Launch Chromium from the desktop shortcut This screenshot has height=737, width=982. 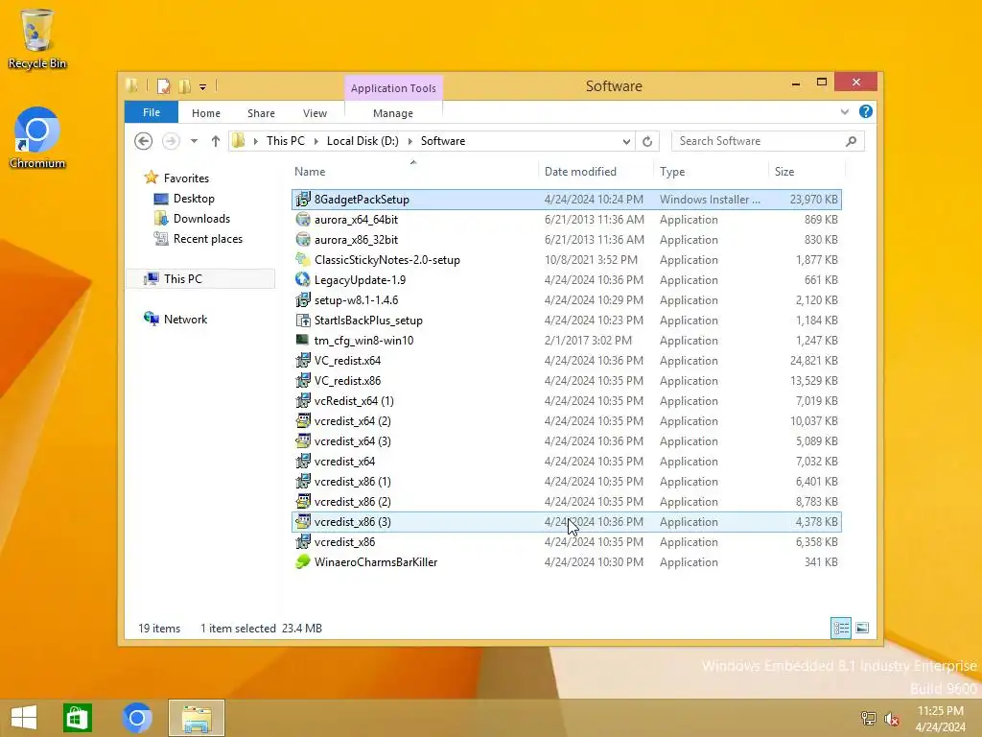point(37,138)
